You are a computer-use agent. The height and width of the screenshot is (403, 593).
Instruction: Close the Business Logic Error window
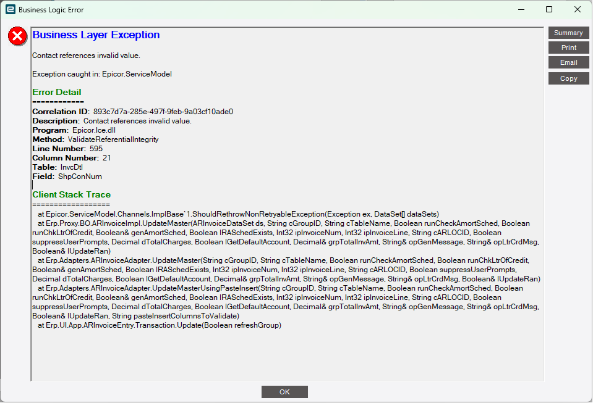(577, 9)
